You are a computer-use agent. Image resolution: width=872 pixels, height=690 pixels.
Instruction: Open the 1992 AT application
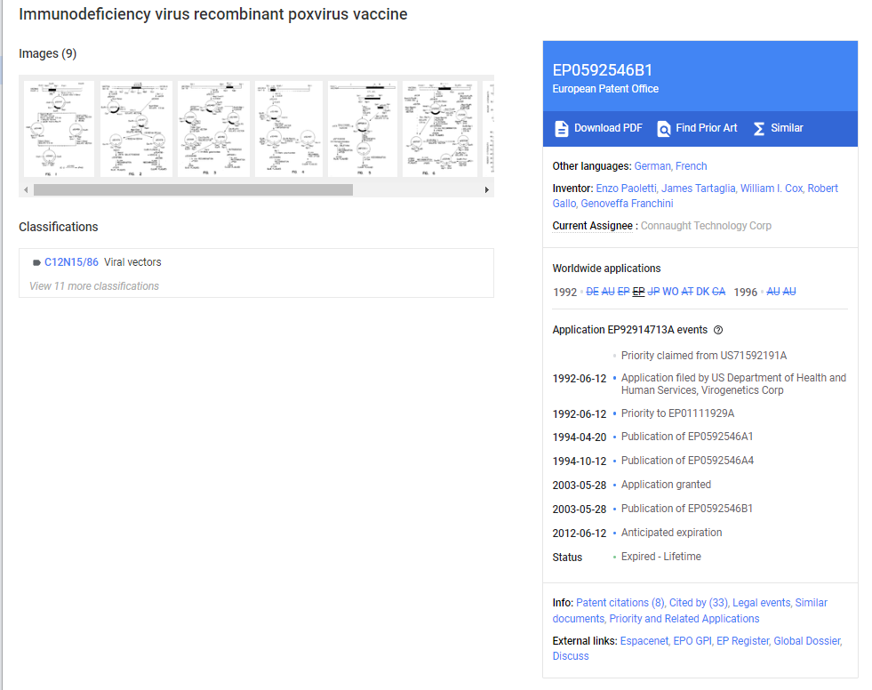coord(687,292)
